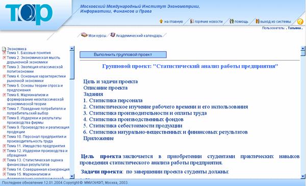
Task: Open the hot news icon 'горячие новости'
Action: [x=192, y=21]
